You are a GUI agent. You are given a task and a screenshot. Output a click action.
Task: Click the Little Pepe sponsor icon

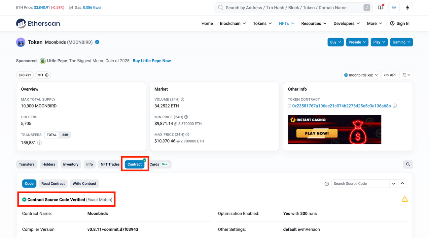coord(43,61)
